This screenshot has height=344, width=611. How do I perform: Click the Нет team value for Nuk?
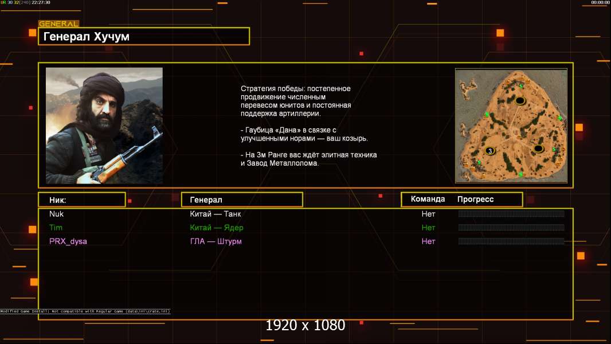[x=428, y=214]
